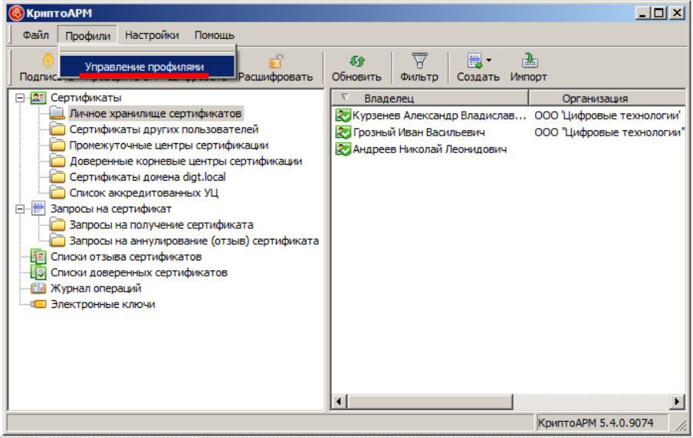Click folder icon of Личное хранилище сертификатов
This screenshot has height=438, width=693.
(57, 113)
